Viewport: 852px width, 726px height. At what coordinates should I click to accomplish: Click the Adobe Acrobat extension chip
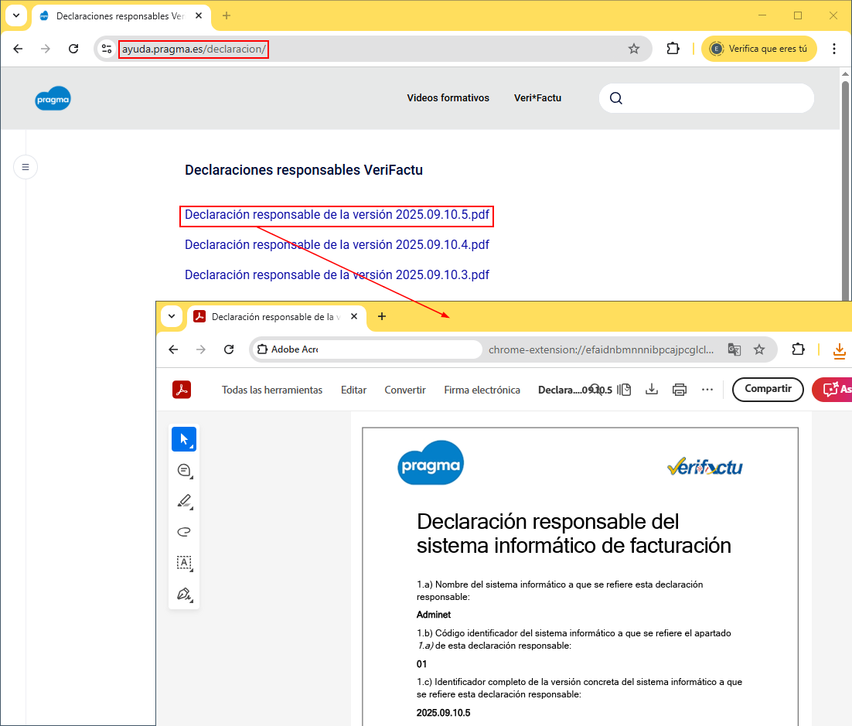[368, 349]
